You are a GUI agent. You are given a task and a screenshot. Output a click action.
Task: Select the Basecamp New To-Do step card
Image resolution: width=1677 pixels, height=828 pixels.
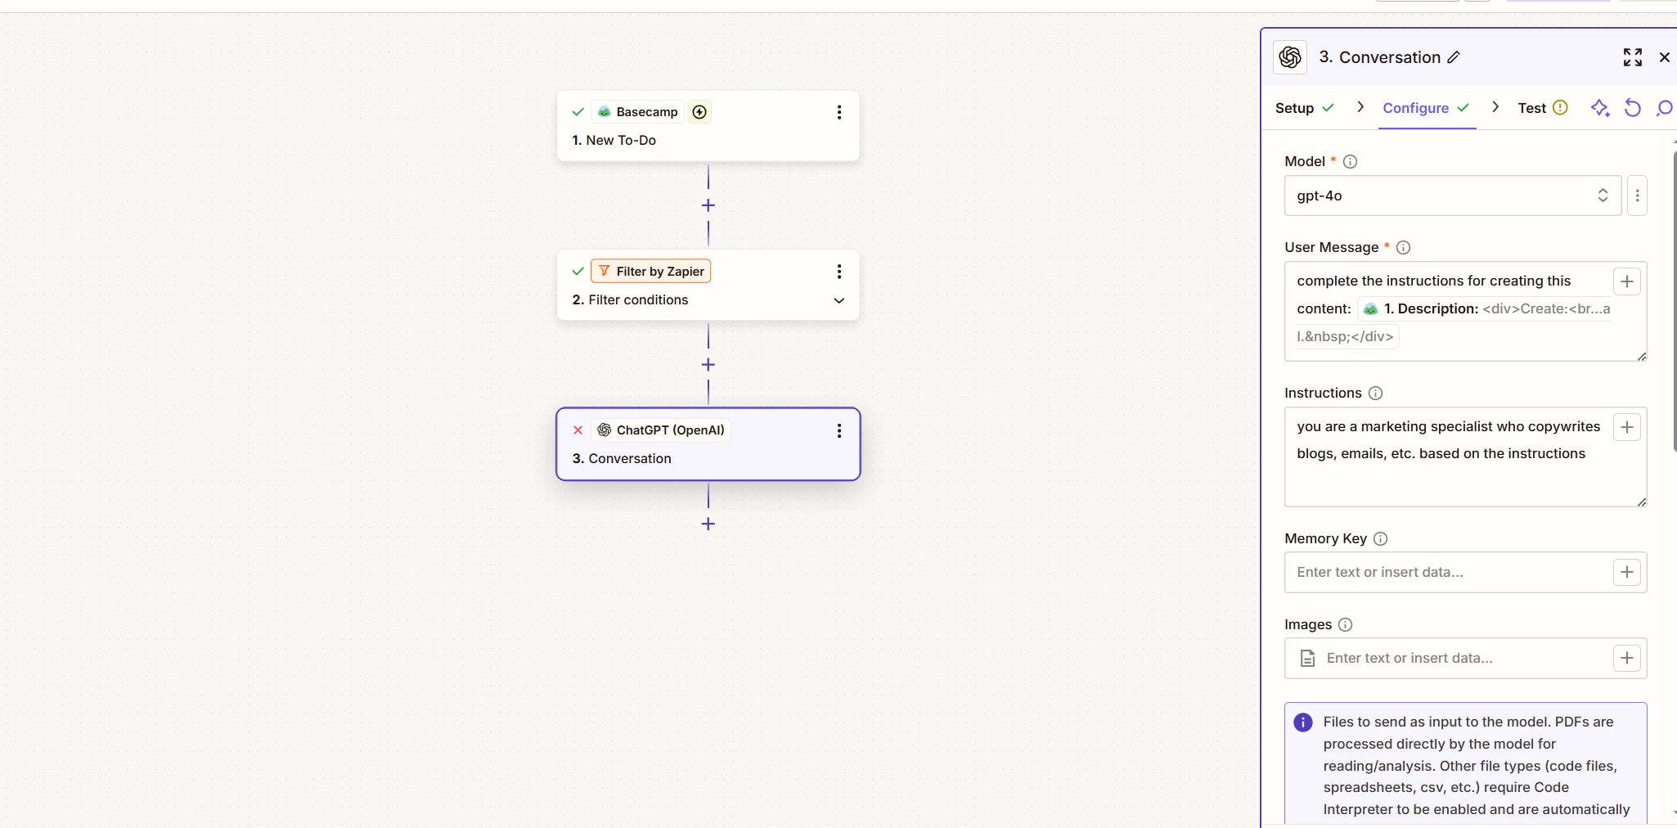[x=708, y=126]
